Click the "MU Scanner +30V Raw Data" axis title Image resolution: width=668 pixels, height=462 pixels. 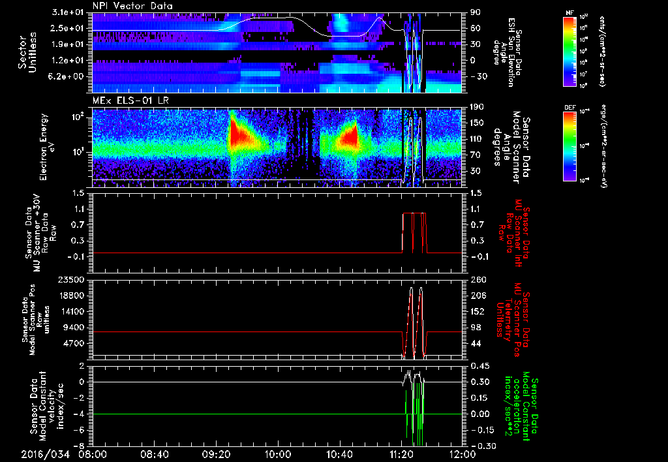(x=41, y=233)
